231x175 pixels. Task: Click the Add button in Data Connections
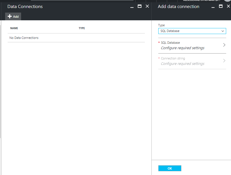coord(13,16)
